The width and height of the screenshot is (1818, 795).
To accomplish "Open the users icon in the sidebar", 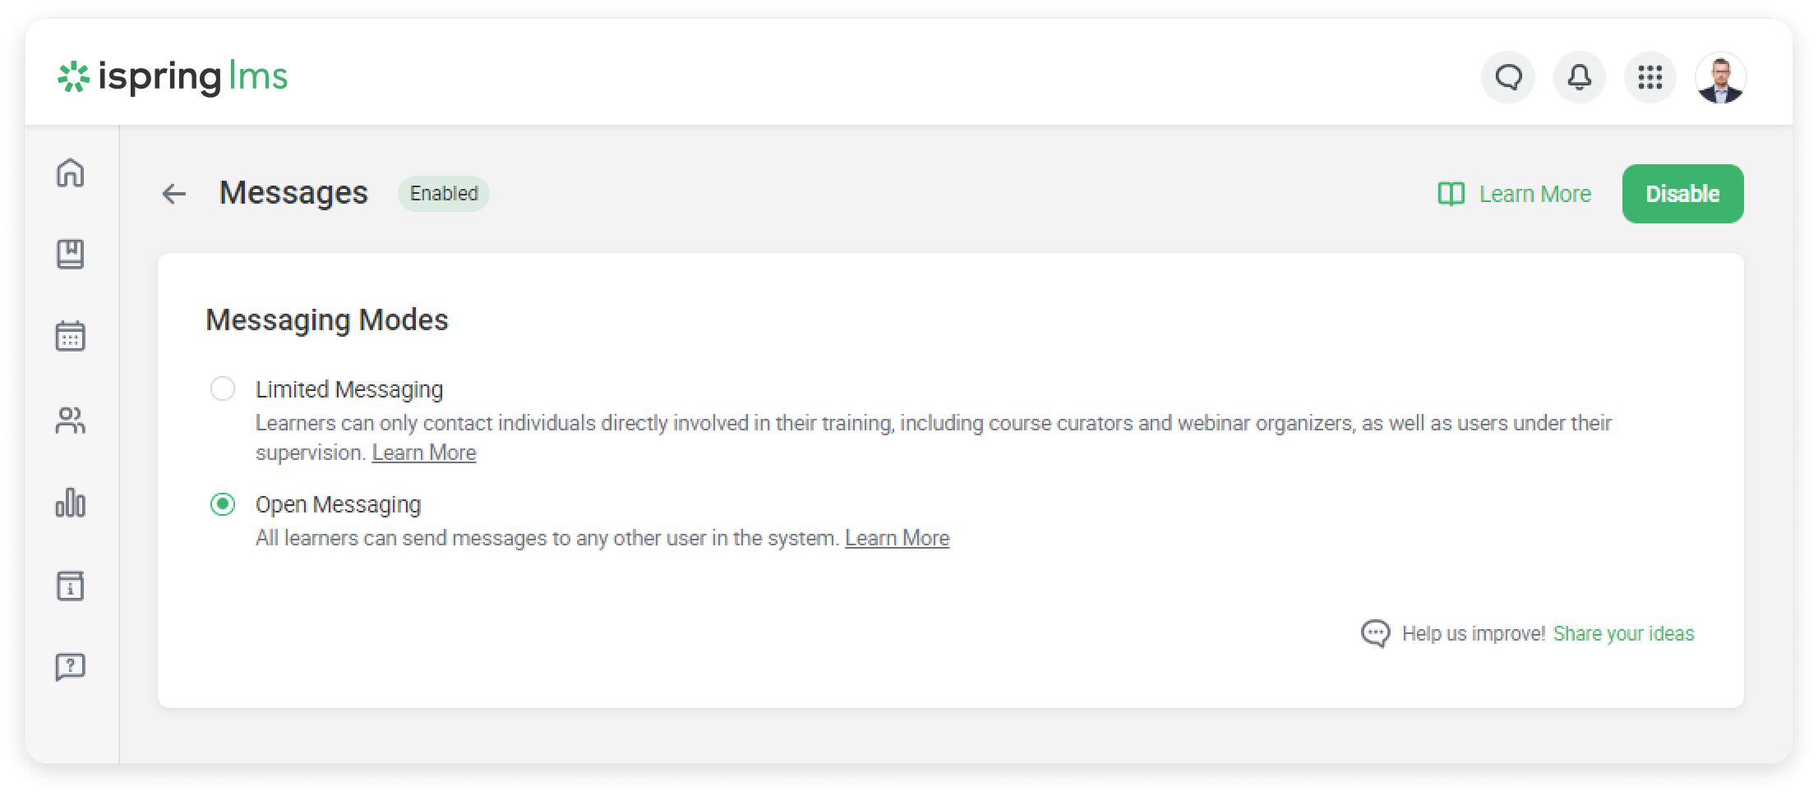I will click(x=71, y=420).
